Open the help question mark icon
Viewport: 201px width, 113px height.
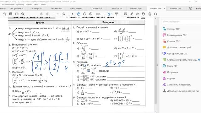pos(191,8)
